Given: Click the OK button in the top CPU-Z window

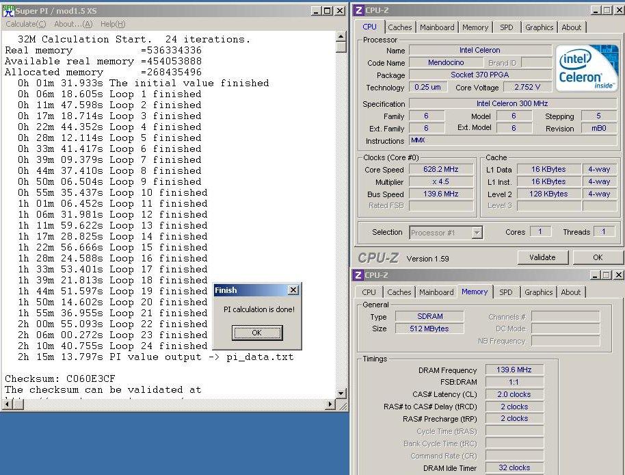Looking at the screenshot, I should (x=598, y=257).
